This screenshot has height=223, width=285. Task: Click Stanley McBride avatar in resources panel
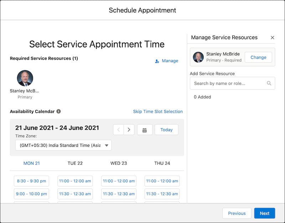point(198,57)
